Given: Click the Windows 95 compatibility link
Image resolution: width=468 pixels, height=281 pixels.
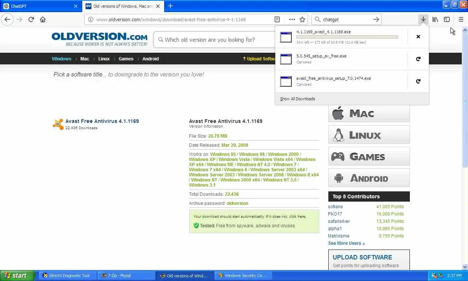Looking at the screenshot, I should [x=223, y=154].
